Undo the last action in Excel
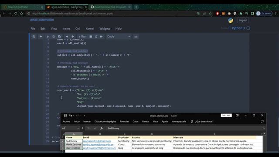Viewport: 279px width, 157px height. pos(71,116)
